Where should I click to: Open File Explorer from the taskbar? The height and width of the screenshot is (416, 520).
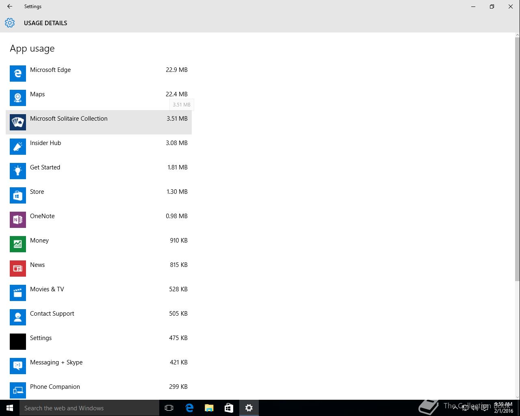pyautogui.click(x=209, y=408)
